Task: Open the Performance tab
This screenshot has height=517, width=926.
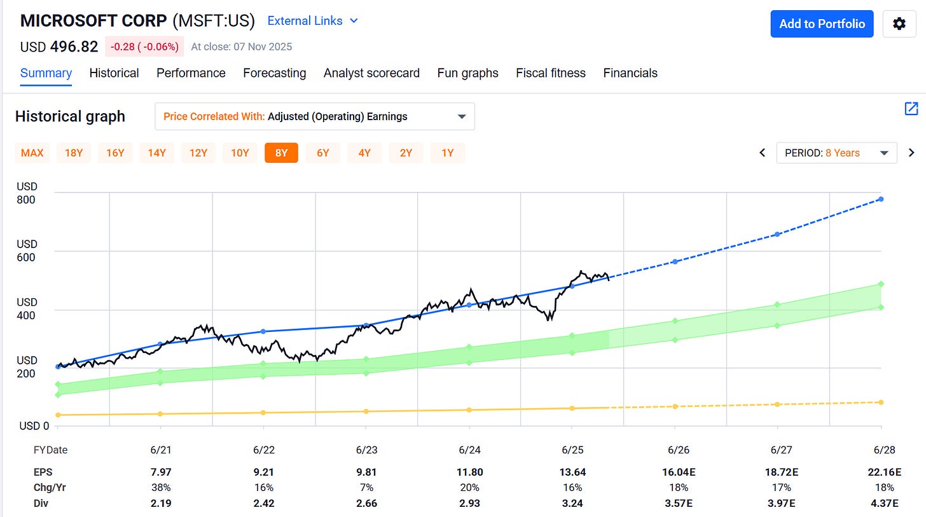Action: (x=191, y=73)
